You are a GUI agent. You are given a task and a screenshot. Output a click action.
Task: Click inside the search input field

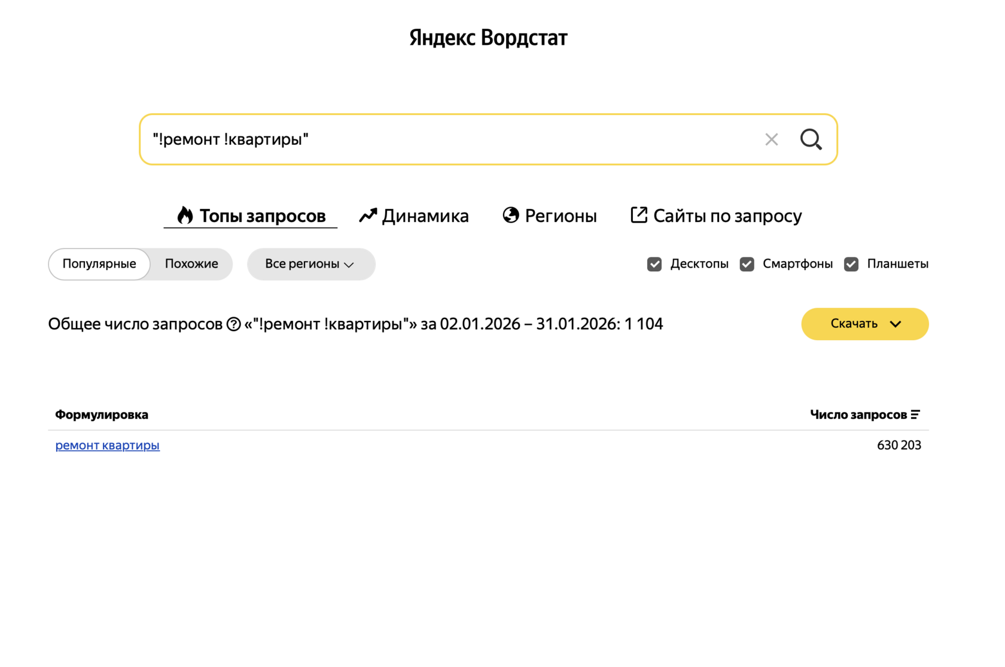pyautogui.click(x=419, y=139)
